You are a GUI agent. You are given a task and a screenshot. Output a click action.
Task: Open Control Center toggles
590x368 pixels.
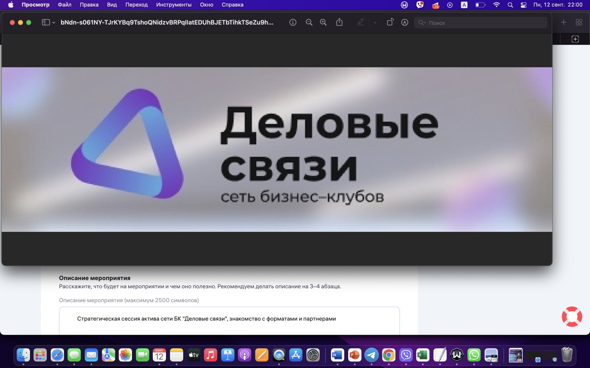(x=523, y=5)
